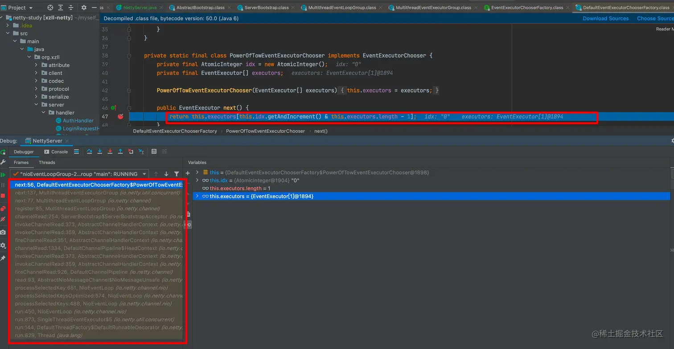
Task: Go to previous frame up arrow
Action: 156,174
